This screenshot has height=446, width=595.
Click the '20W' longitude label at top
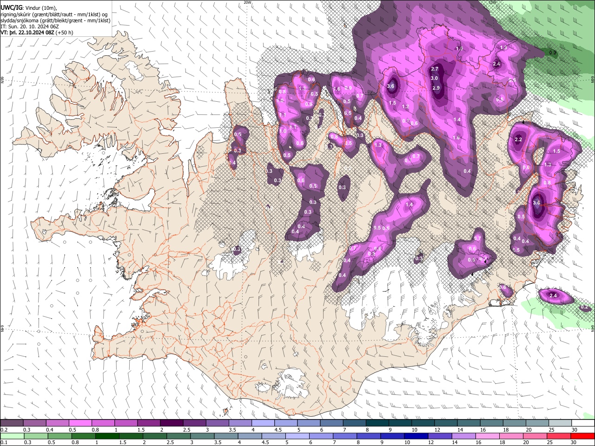(x=247, y=2)
